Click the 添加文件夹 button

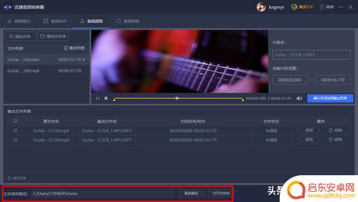(53, 36)
